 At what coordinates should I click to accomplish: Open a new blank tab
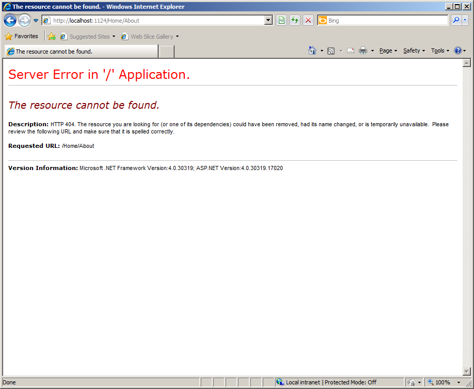167,52
